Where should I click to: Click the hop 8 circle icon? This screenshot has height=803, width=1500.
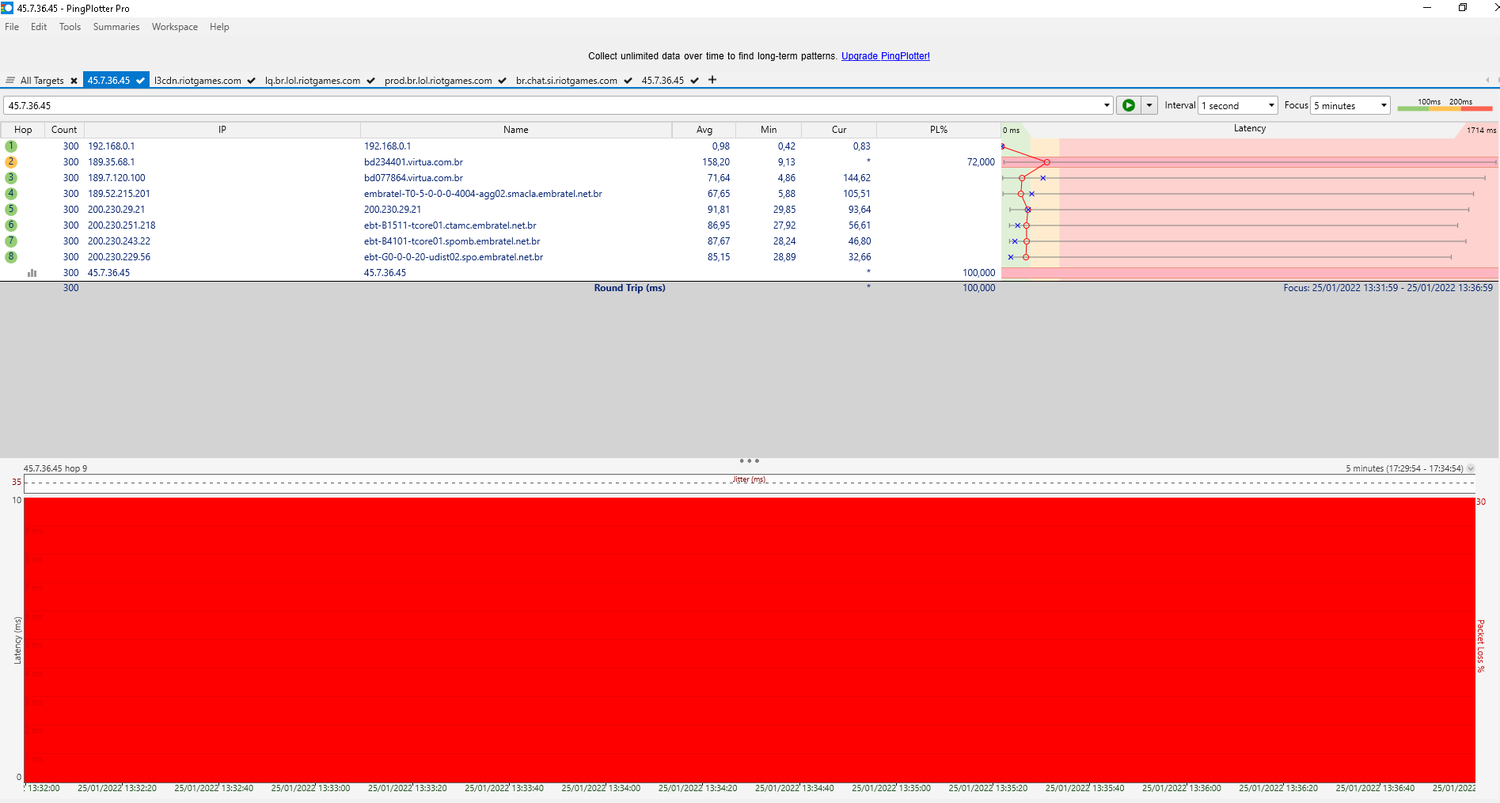point(11,256)
